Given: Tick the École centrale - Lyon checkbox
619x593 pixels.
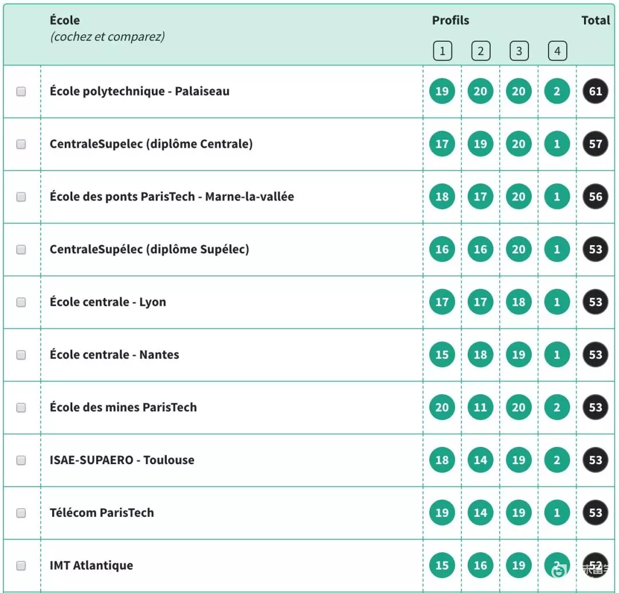Looking at the screenshot, I should 21,302.
